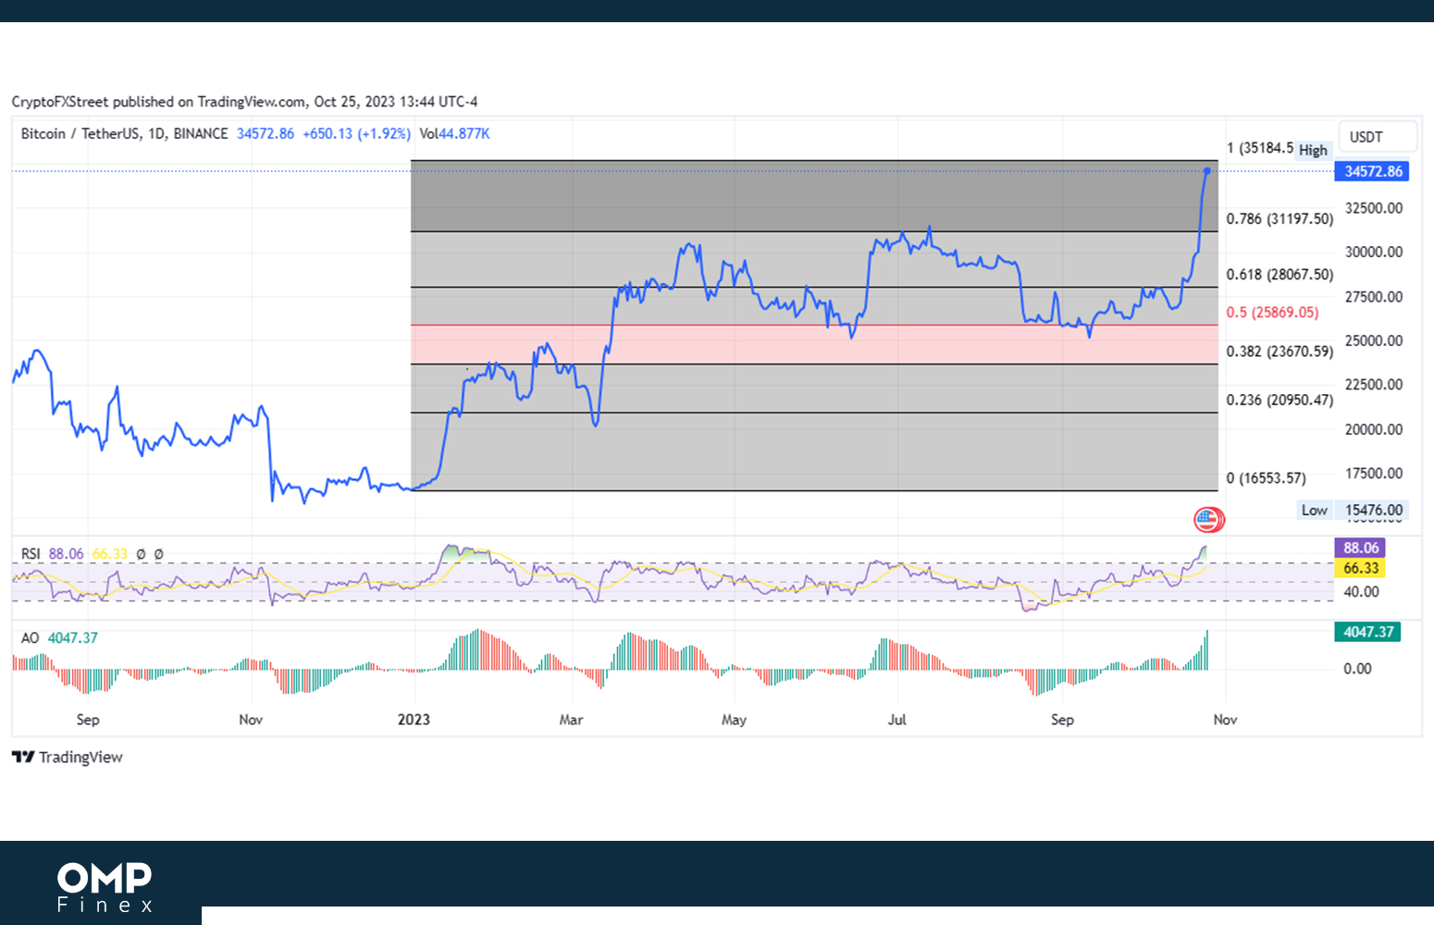Click the 25000.00 price axis label
The width and height of the screenshot is (1434, 925).
[1374, 340]
